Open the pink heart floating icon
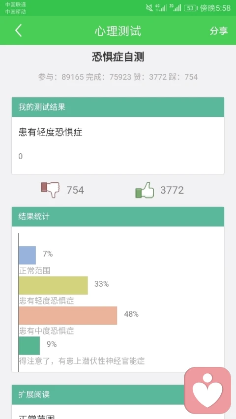The image size is (236, 419). point(207,390)
